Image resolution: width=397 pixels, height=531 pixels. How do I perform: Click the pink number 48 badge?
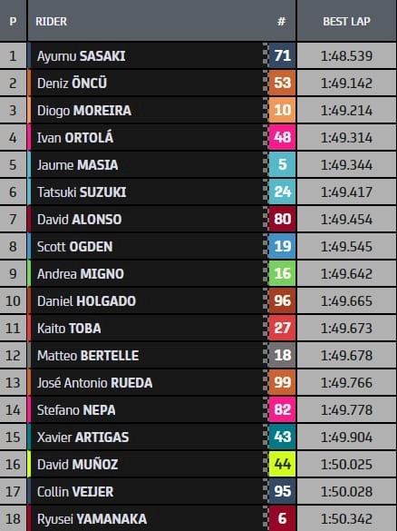[x=282, y=137]
